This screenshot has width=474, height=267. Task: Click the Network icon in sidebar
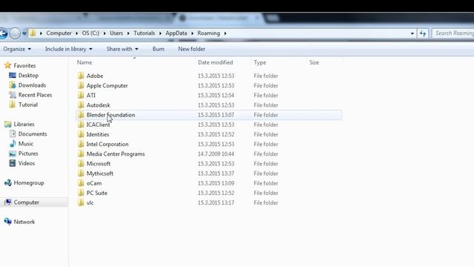(x=8, y=222)
